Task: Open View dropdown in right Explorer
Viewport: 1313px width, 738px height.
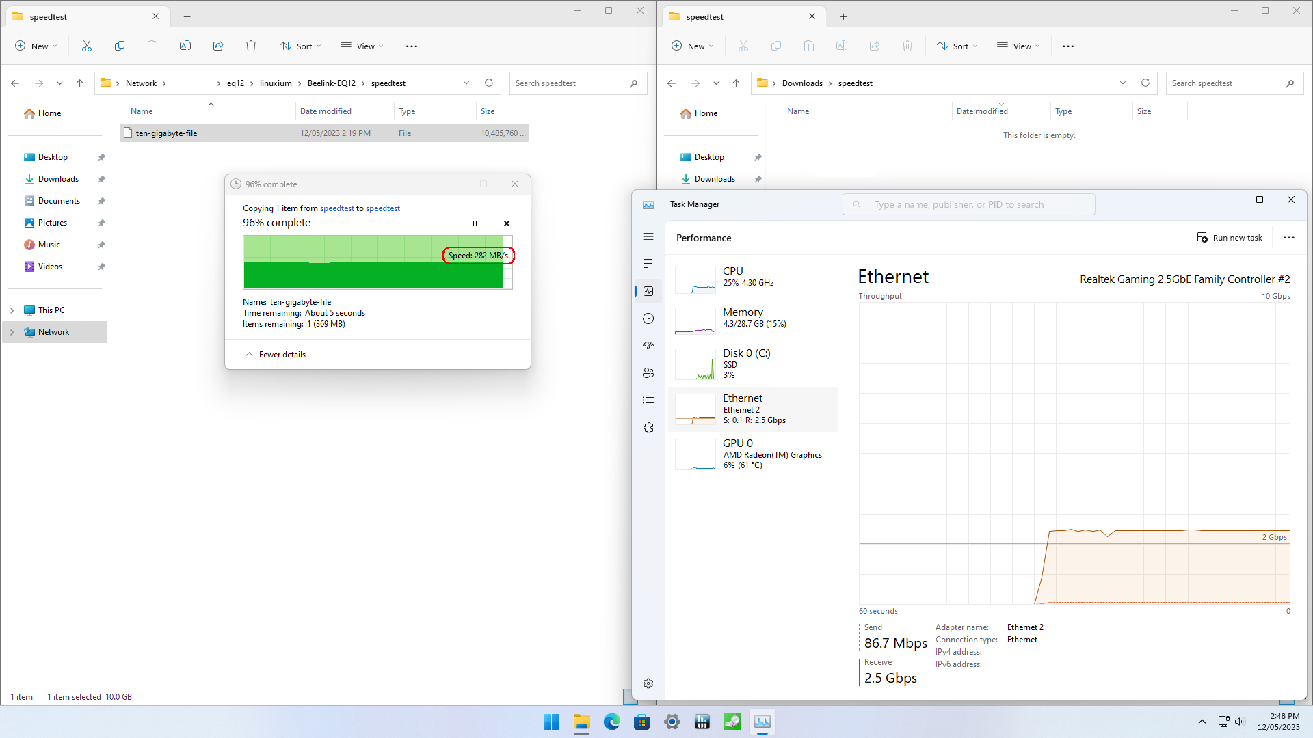Action: [x=1018, y=46]
